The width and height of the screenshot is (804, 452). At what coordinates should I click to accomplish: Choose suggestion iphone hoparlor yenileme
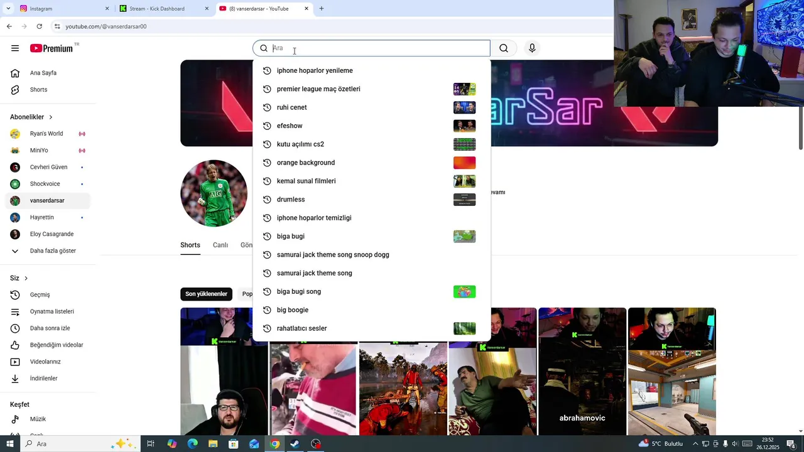[371, 71]
